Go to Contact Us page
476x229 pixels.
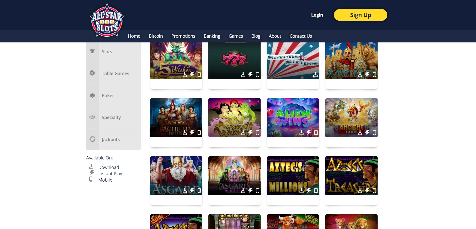point(301,36)
